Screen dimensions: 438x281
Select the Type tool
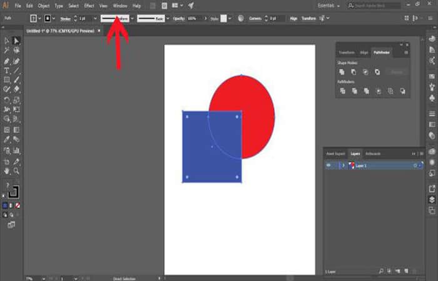(x=7, y=71)
